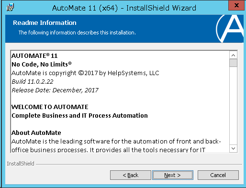Click the InstallShield label above the buttons
This screenshot has height=188, width=246.
pyautogui.click(x=21, y=164)
